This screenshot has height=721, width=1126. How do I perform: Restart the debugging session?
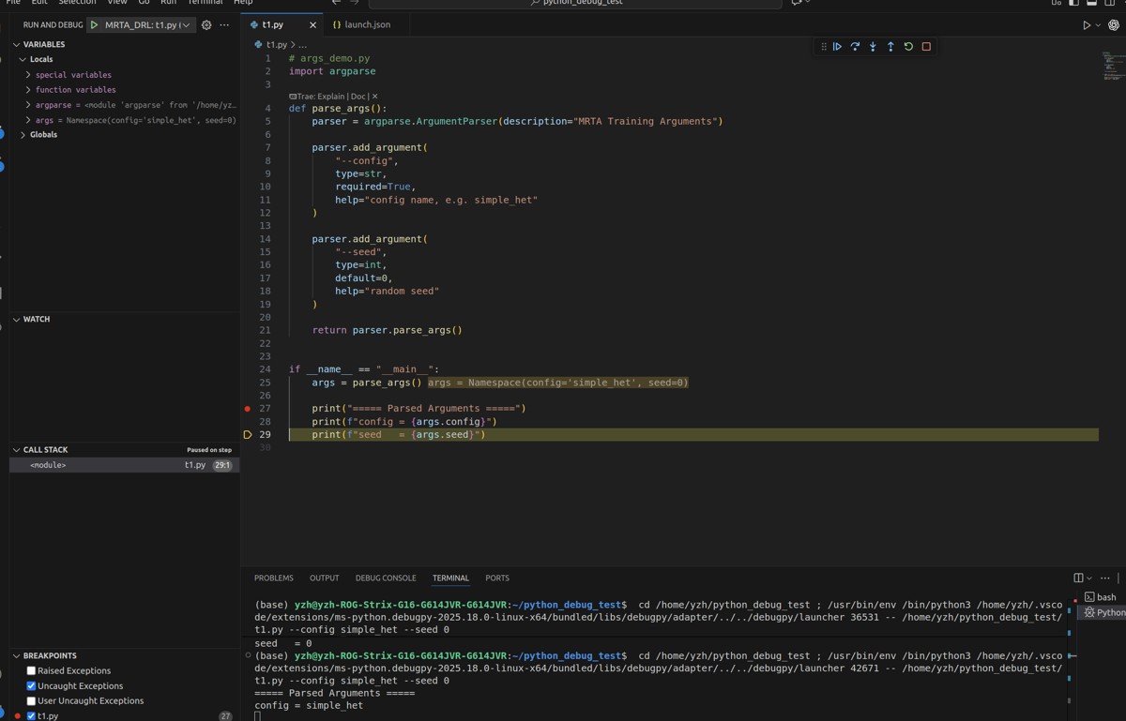(908, 47)
